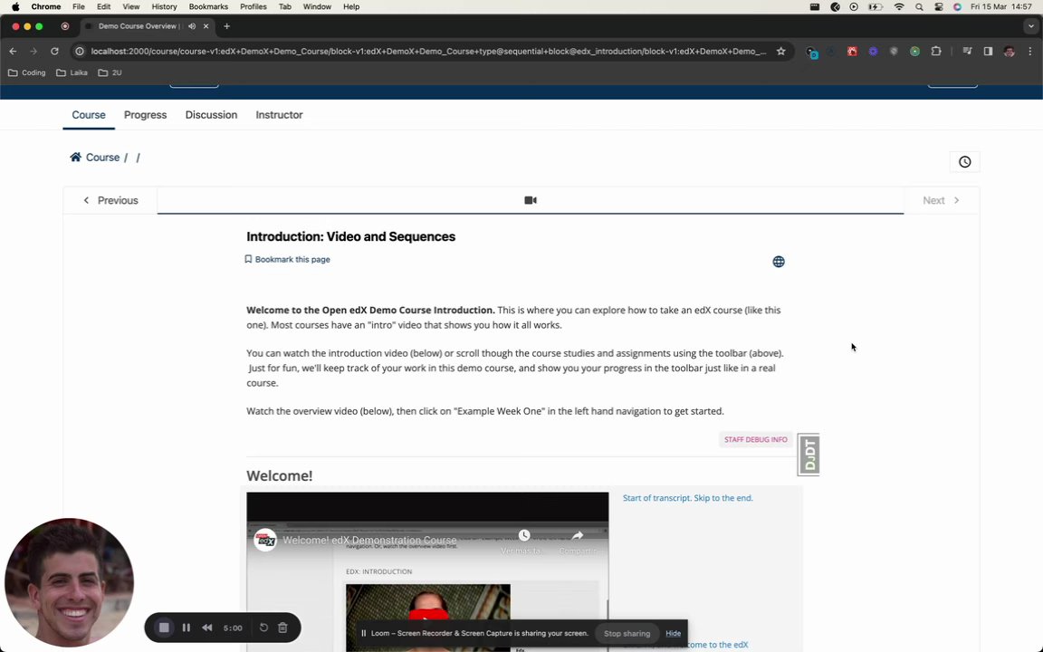Expand the Chrome tab search chevron
The height and width of the screenshot is (652, 1043).
click(x=1031, y=26)
